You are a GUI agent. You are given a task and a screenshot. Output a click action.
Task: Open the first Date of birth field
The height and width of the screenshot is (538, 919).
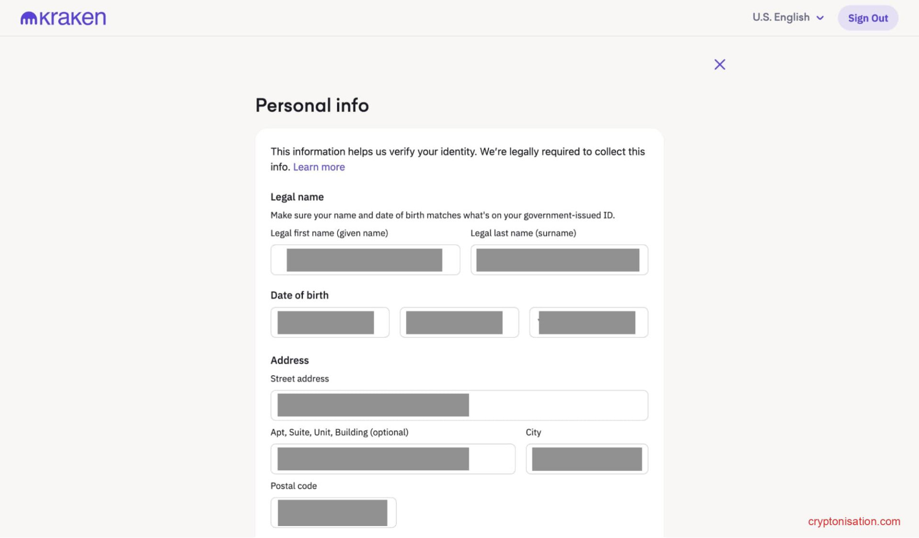(x=330, y=323)
